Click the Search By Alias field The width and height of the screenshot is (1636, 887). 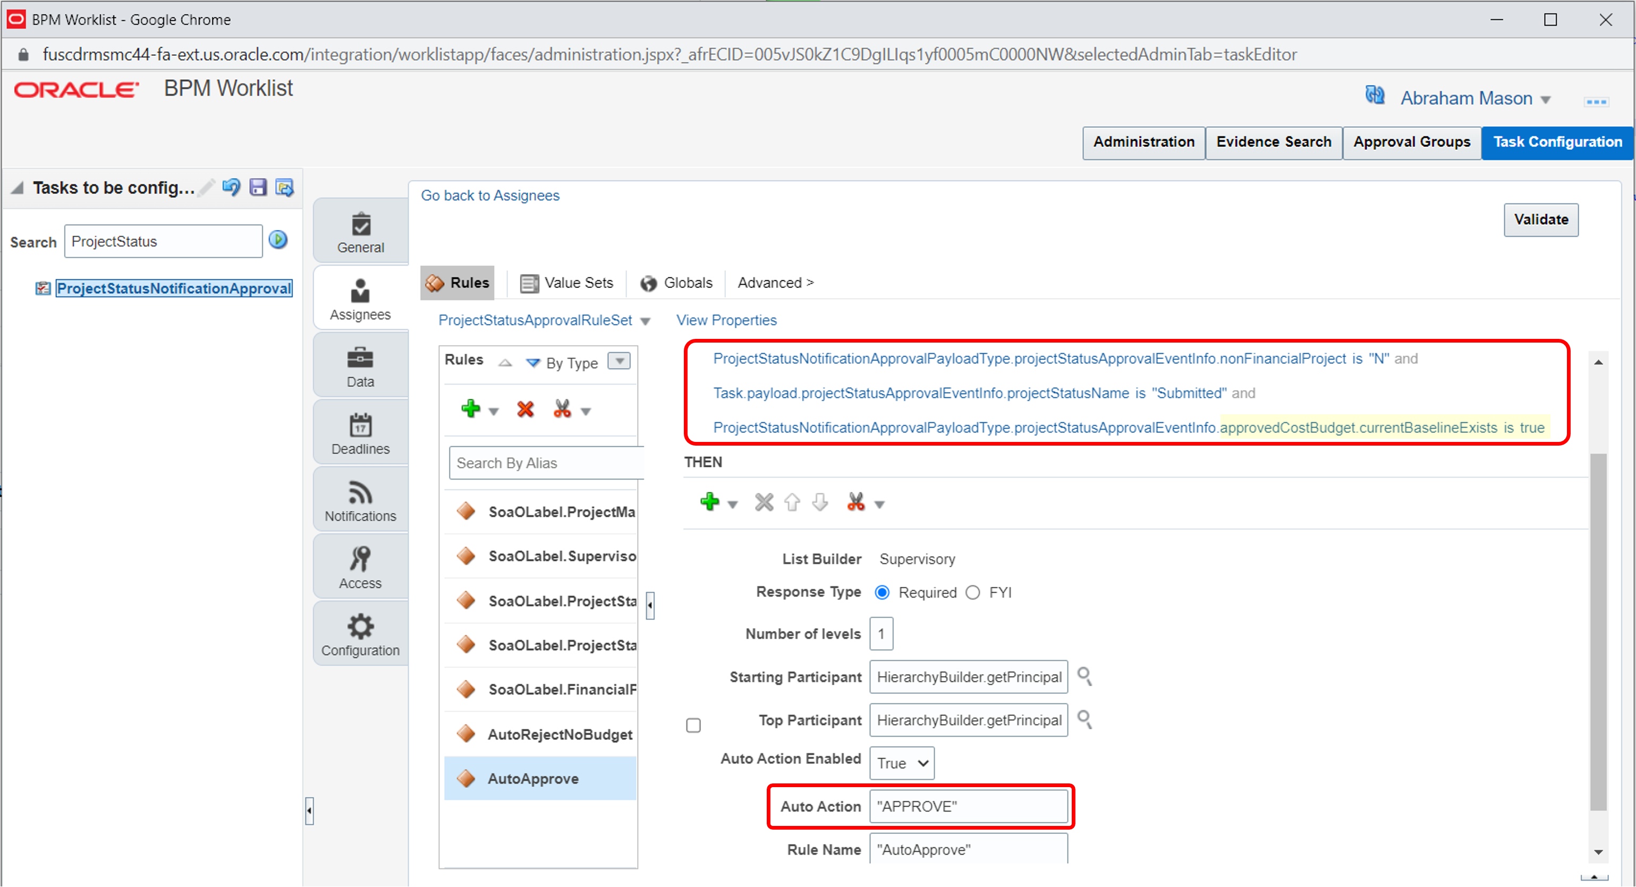click(546, 464)
